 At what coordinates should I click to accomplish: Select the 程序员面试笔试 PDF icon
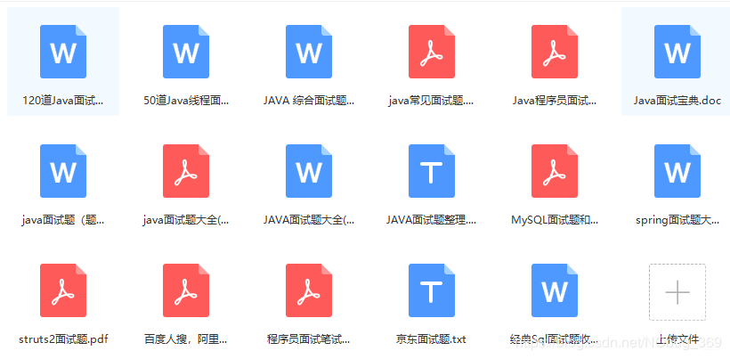point(309,290)
